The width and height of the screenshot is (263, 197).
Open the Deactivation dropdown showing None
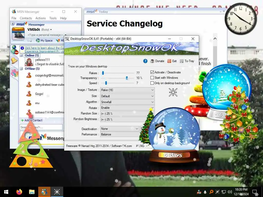(x=120, y=129)
